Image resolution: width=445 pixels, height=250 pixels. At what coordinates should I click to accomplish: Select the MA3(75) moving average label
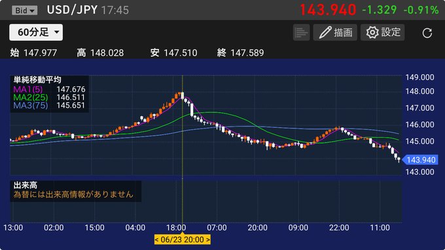point(31,106)
